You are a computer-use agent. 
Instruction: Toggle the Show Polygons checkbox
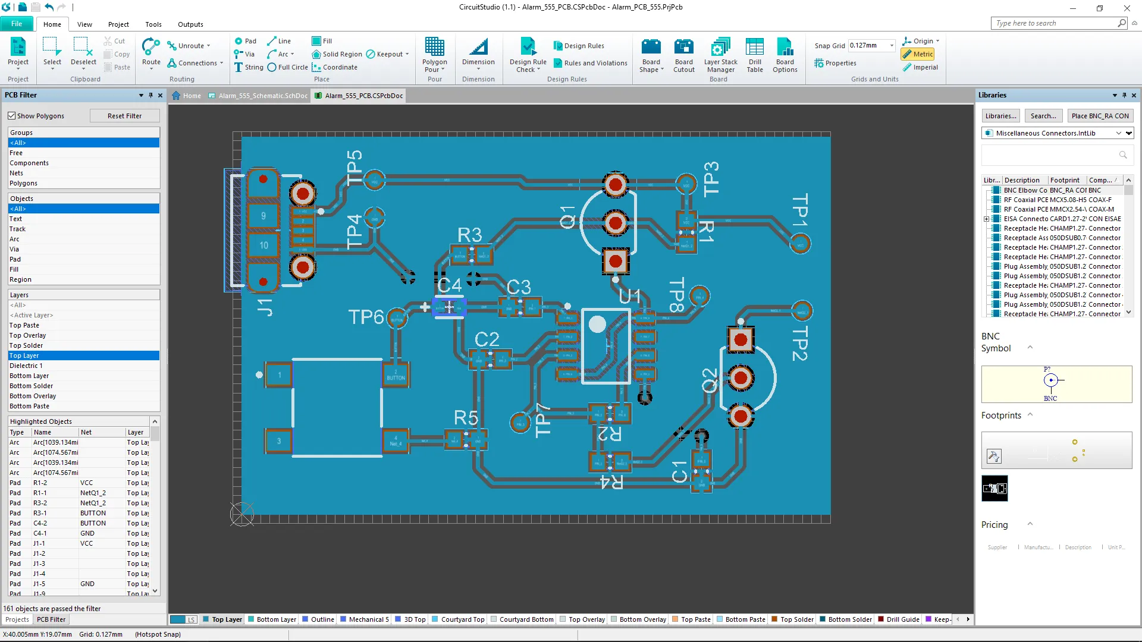coord(11,116)
